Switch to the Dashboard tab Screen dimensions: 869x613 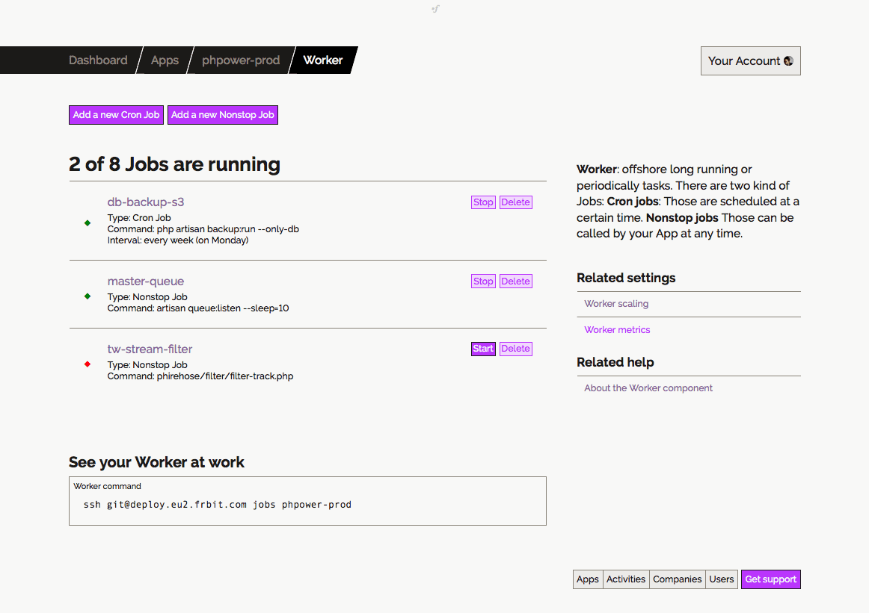click(x=98, y=60)
